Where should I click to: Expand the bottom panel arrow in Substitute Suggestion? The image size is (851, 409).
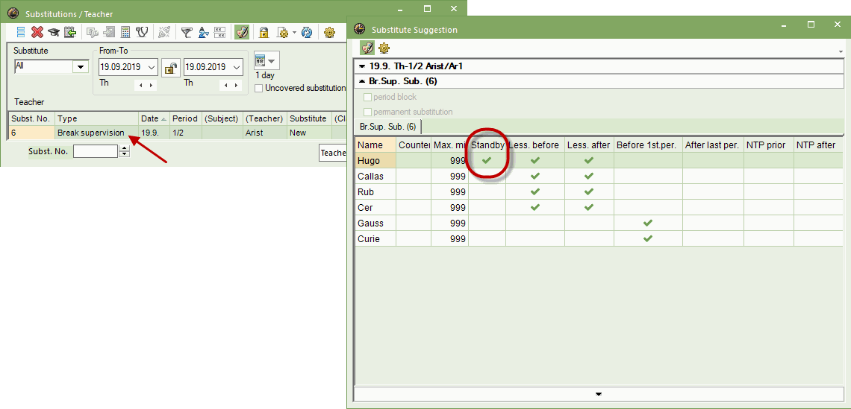click(x=599, y=394)
